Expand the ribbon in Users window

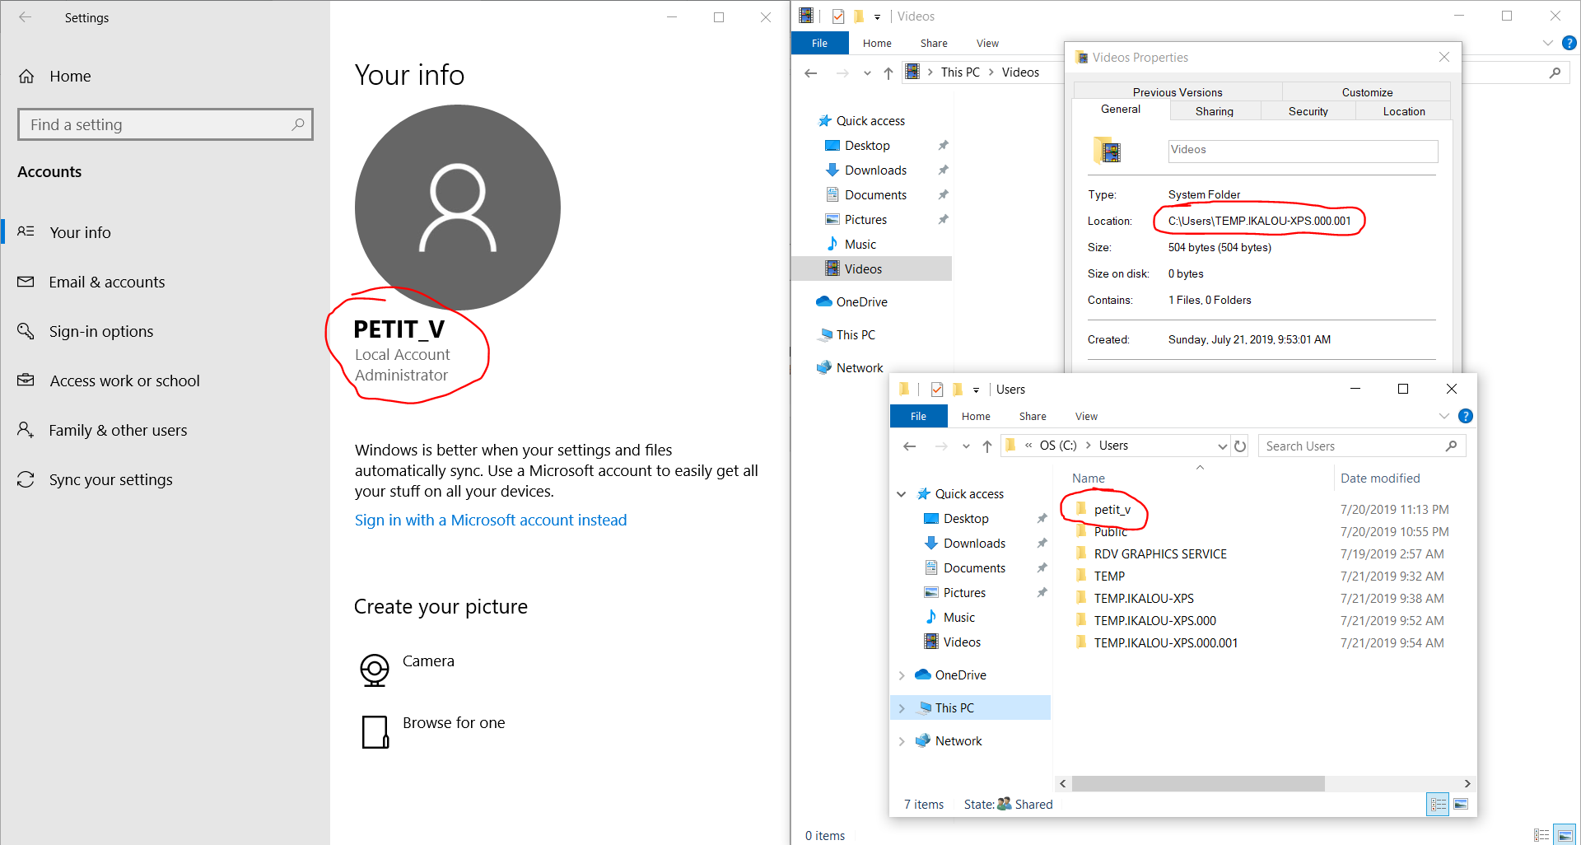[x=1443, y=416]
